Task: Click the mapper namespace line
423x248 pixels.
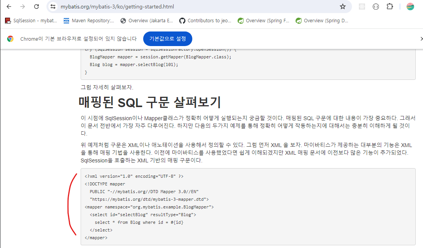Action: (149, 207)
